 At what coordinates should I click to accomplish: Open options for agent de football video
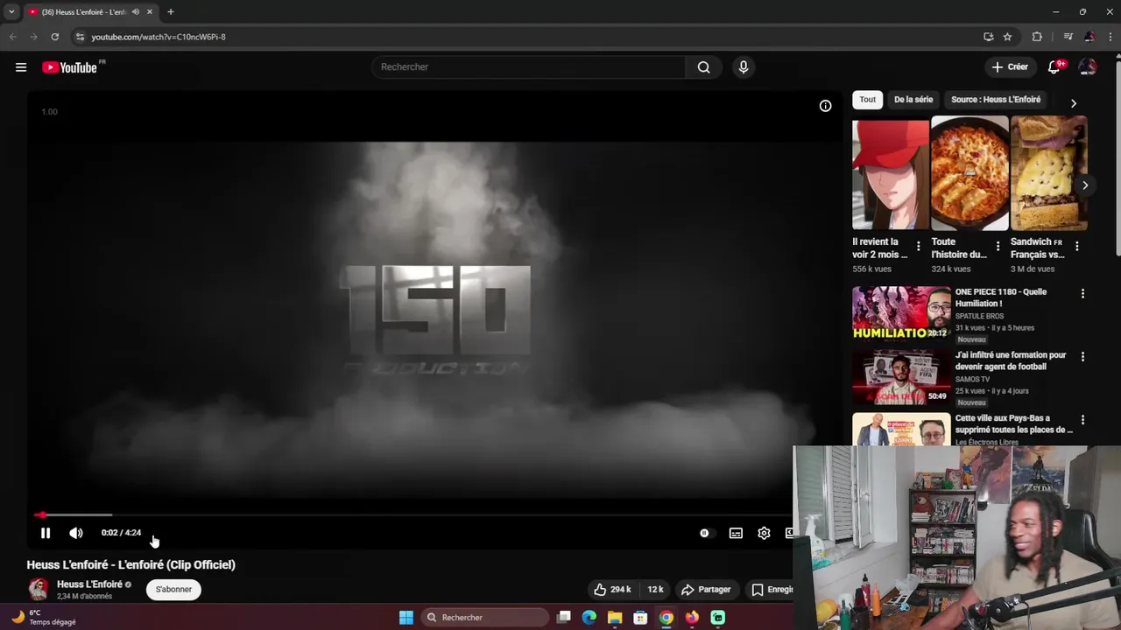click(1082, 357)
